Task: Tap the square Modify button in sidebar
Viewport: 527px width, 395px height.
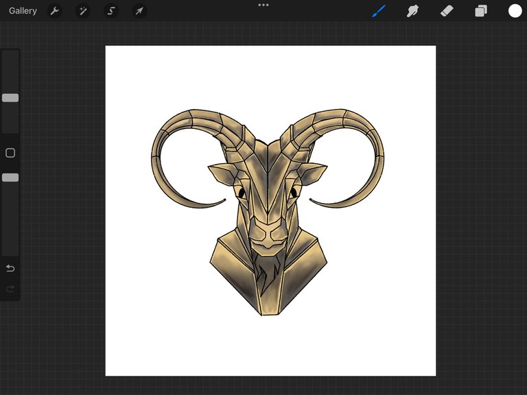Action: coord(10,153)
